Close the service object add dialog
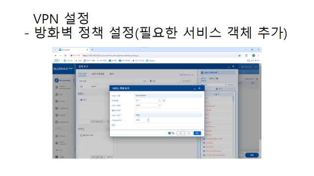 [200, 88]
